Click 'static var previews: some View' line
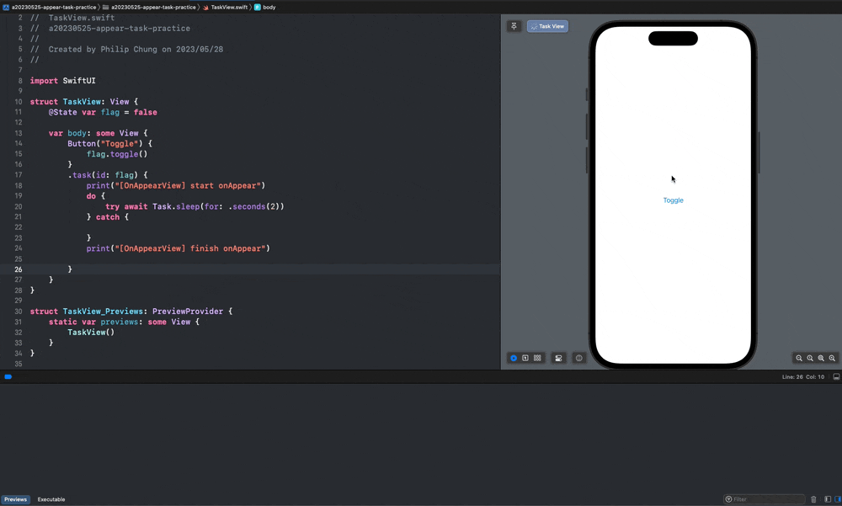This screenshot has height=506, width=842. [x=124, y=322]
